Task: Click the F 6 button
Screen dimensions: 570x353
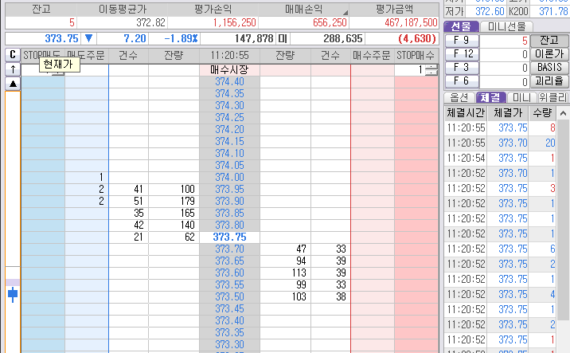Action: (x=462, y=81)
